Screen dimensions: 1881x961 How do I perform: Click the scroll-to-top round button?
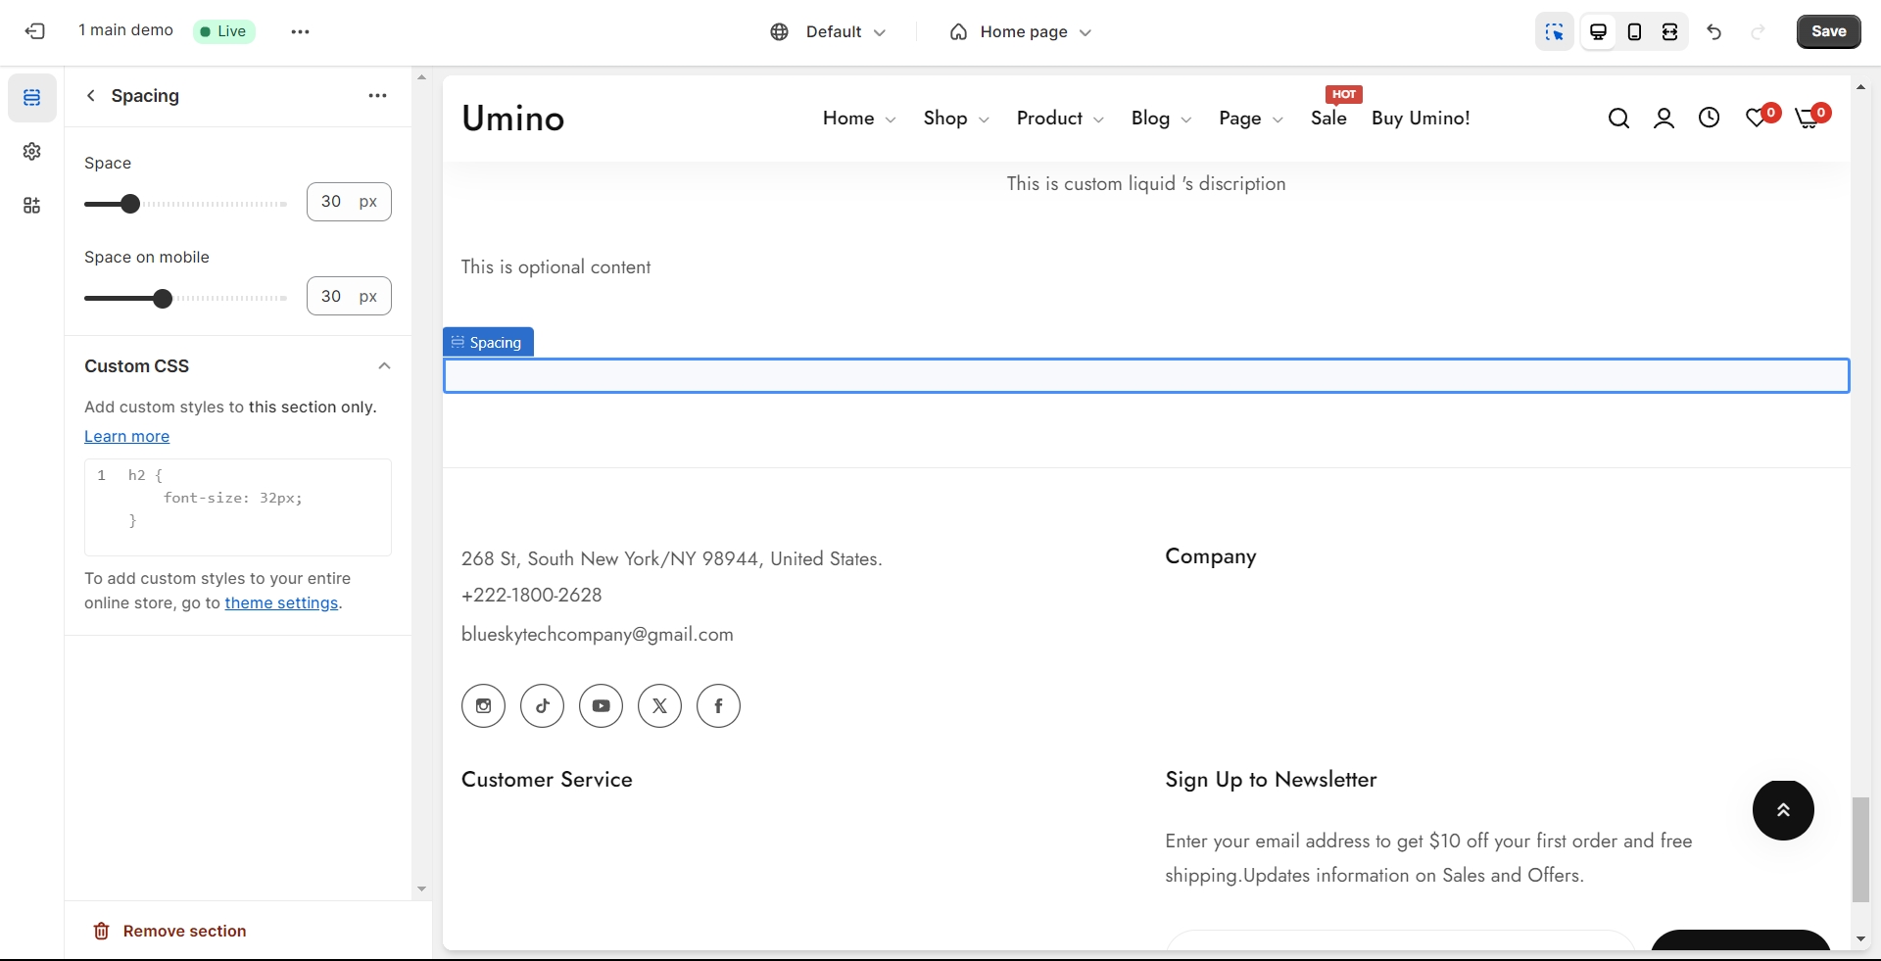[1782, 810]
